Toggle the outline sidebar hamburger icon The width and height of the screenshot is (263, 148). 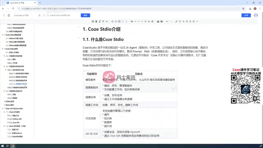tap(9, 15)
